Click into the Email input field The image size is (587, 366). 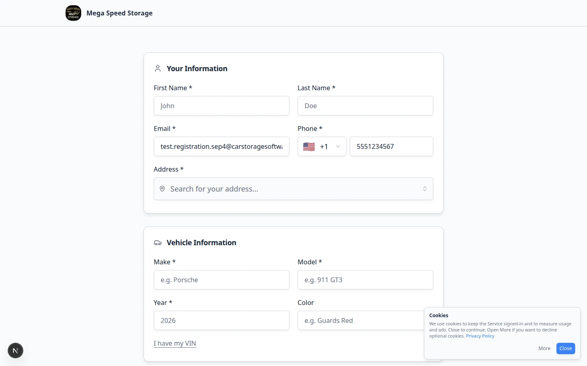coord(221,146)
